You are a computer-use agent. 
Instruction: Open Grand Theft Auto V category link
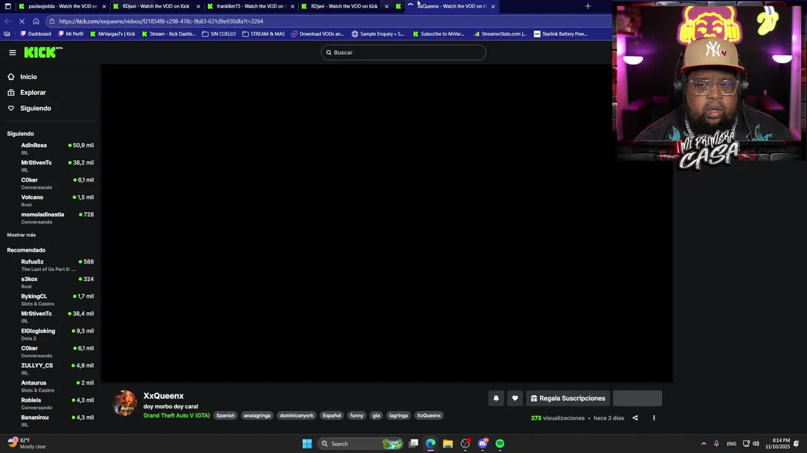coord(177,415)
